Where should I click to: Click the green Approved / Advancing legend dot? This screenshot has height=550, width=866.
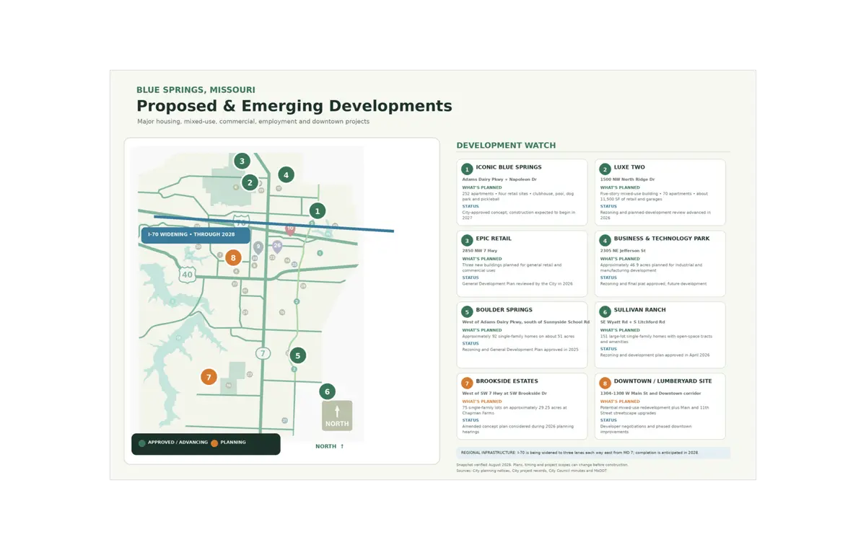point(142,443)
